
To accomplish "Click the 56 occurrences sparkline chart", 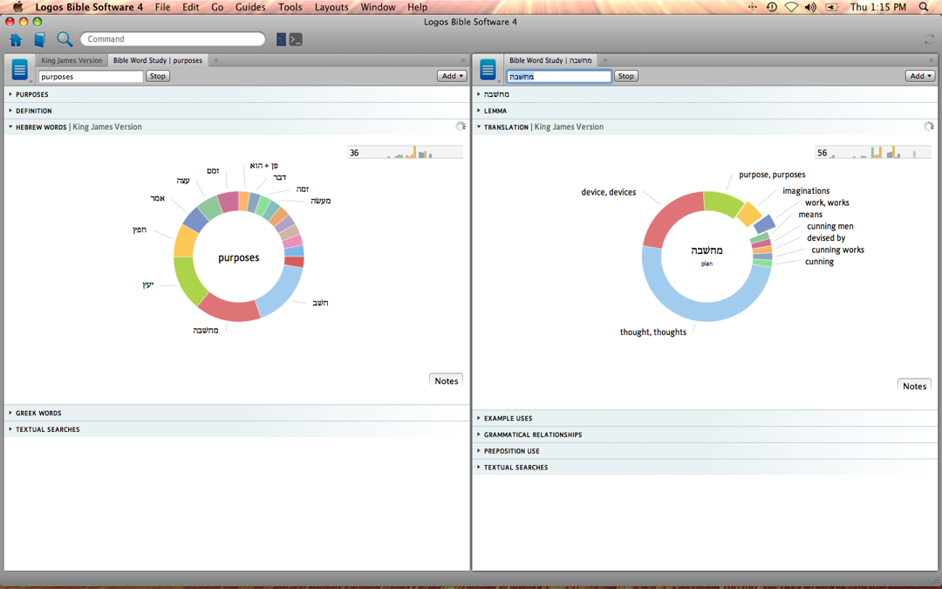I will [x=873, y=153].
